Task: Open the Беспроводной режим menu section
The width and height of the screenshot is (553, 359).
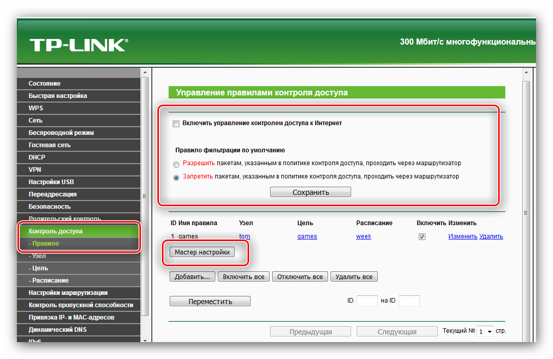Action: [61, 133]
